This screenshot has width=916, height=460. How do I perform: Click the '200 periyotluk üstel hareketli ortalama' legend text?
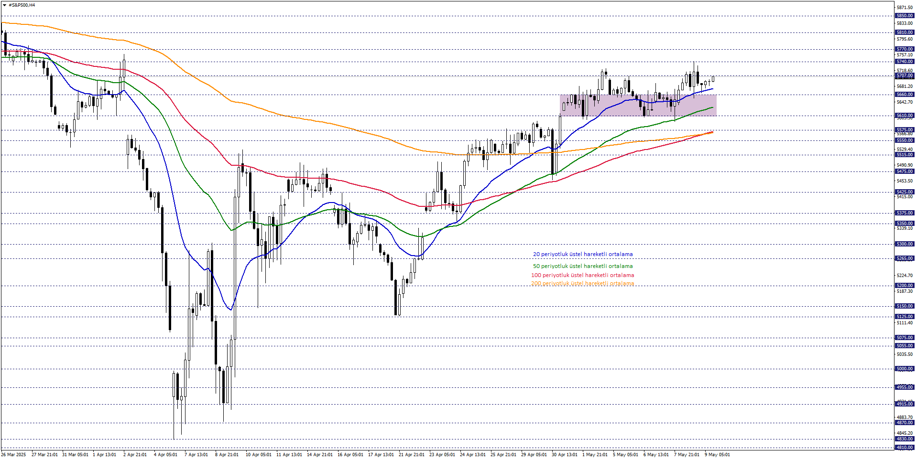[x=583, y=283]
